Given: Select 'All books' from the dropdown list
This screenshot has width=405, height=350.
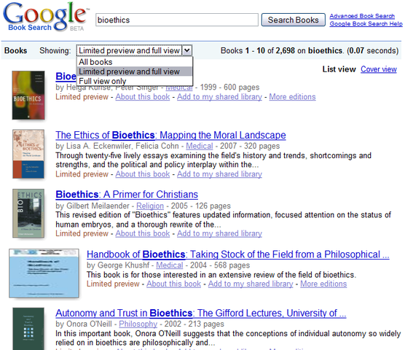Looking at the screenshot, I should 135,62.
